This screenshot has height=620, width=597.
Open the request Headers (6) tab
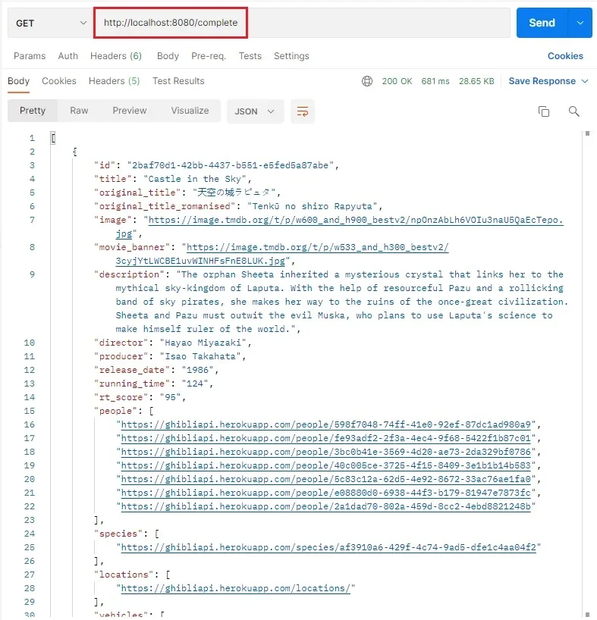click(116, 56)
